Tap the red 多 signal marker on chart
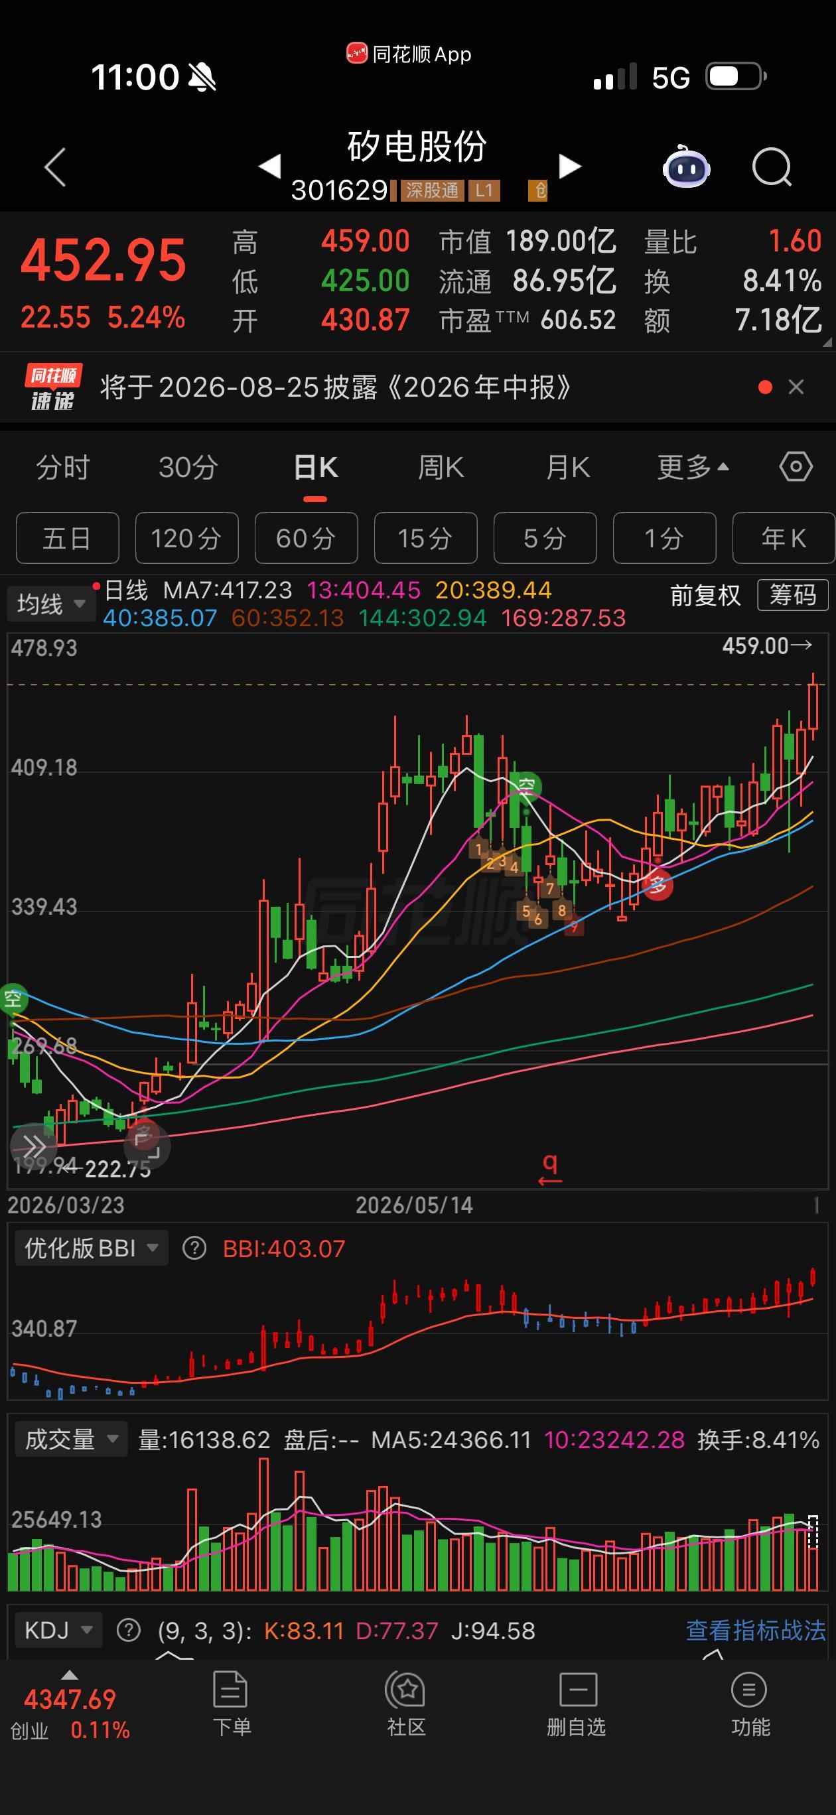Screen dimensions: 836x1815 pyautogui.click(x=657, y=884)
